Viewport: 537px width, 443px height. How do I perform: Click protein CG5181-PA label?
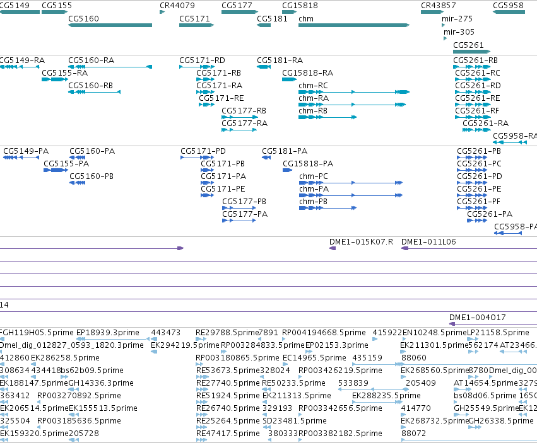(x=285, y=151)
